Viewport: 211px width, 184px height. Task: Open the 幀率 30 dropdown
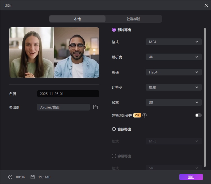pos(173,103)
